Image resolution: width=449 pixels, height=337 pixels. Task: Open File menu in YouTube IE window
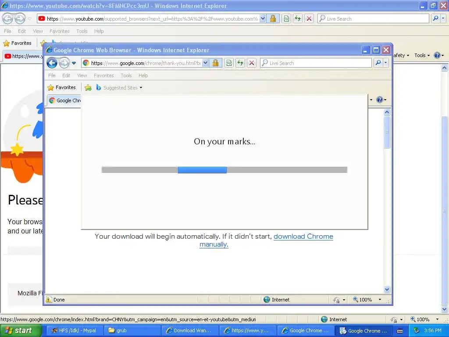click(8, 31)
